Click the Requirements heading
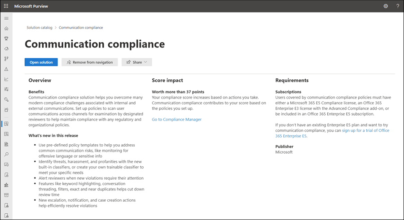This screenshot has width=404, height=220. point(292,80)
